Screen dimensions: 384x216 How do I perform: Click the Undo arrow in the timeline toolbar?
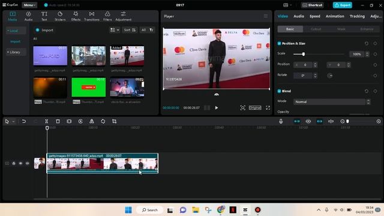point(24,121)
